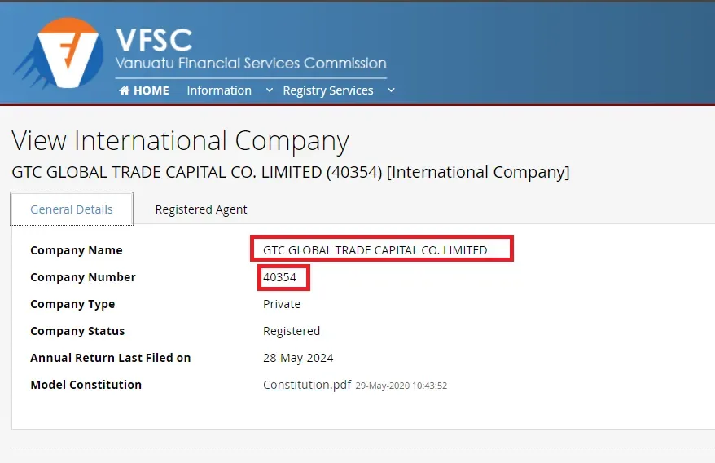Open the Registry Services menu
This screenshot has width=715, height=463.
click(x=328, y=90)
